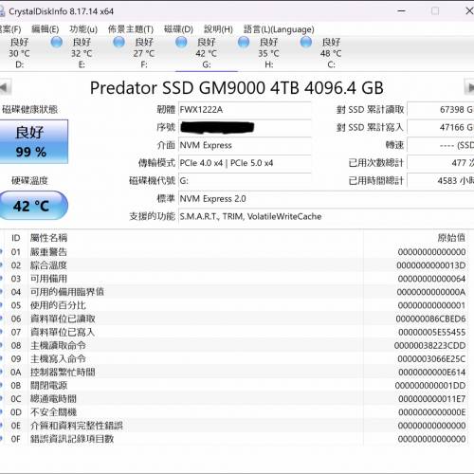Click raw value 000003066E25C
Screen dimensions: 474x474
[431, 359]
